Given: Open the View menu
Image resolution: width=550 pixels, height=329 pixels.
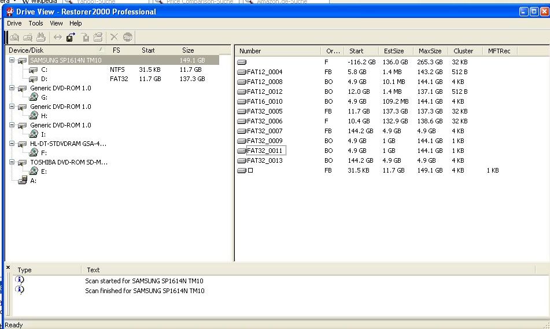Looking at the screenshot, I should coord(56,23).
